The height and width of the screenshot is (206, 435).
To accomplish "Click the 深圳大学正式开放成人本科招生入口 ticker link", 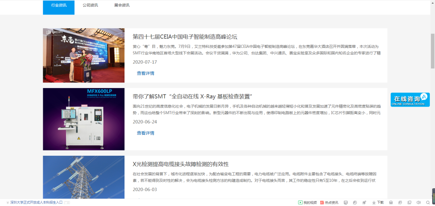I will coord(36,203).
